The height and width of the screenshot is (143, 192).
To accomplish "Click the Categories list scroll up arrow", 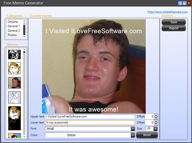I will point(24,21).
